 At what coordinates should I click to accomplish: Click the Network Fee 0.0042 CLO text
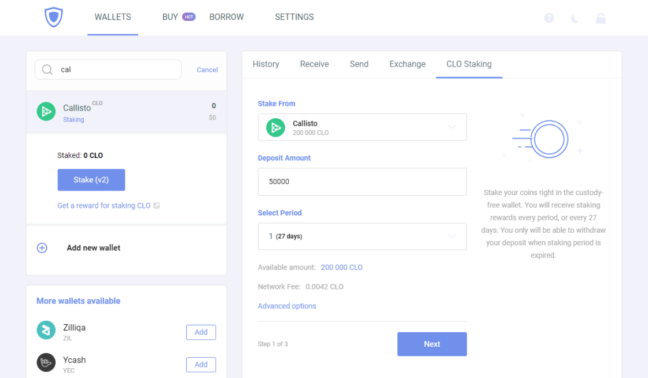(x=300, y=287)
